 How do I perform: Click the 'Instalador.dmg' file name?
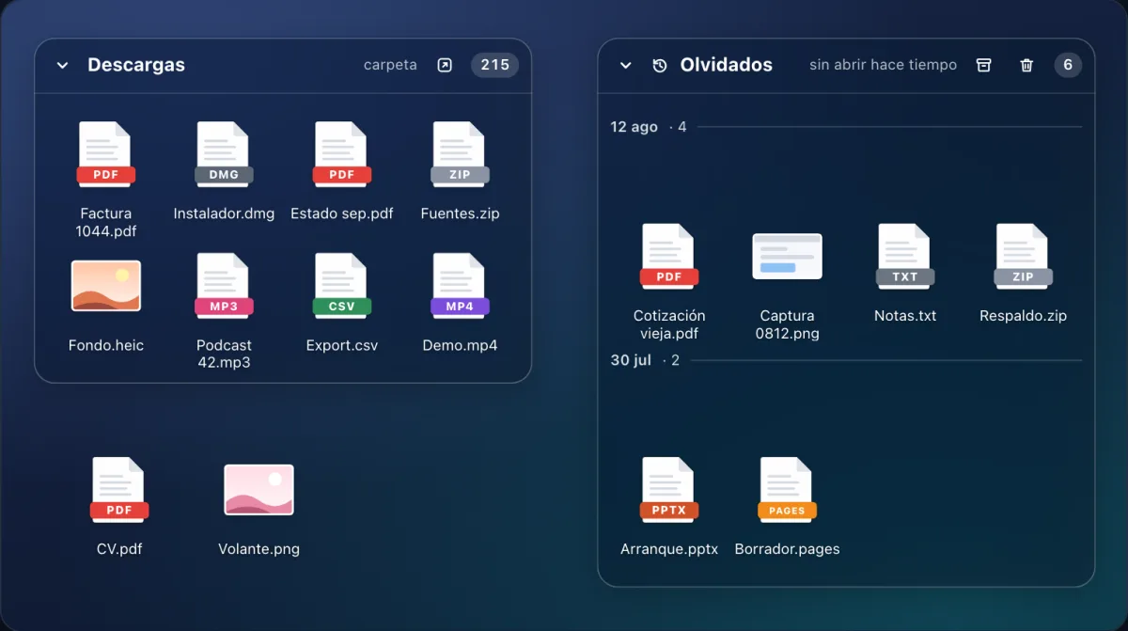pyautogui.click(x=224, y=213)
